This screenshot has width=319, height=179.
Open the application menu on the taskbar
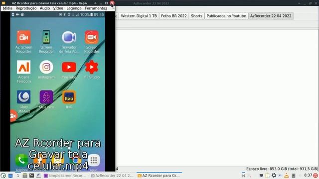point(3,176)
